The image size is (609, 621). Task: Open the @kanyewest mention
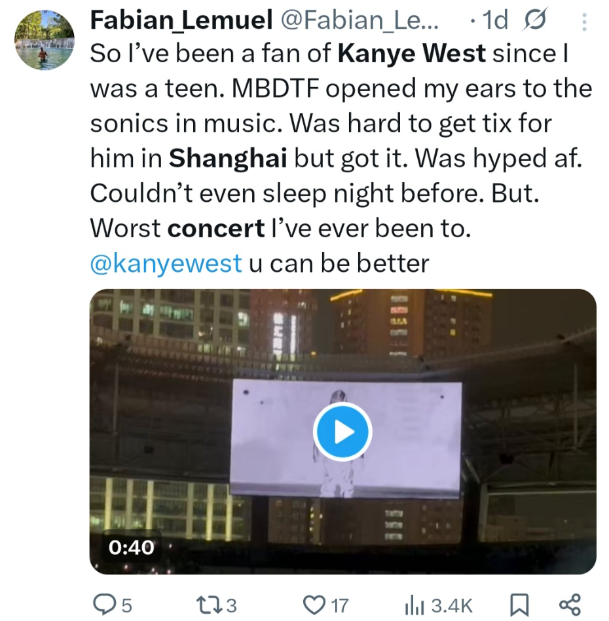pos(165,263)
